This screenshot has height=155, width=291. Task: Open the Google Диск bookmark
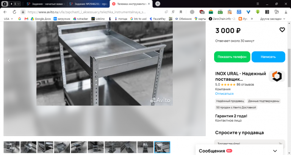click(x=41, y=19)
